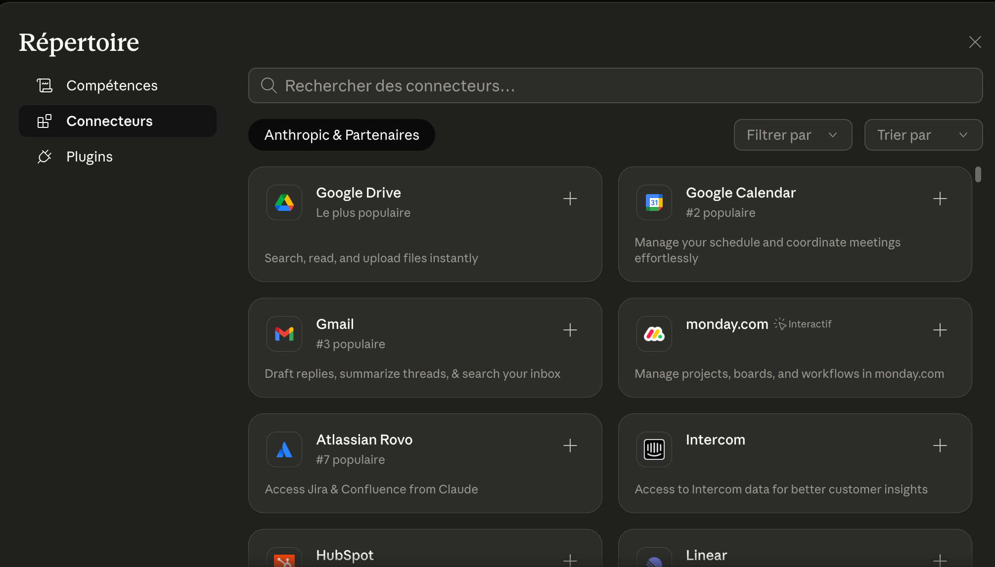Open the Trier par dropdown
Viewport: 995px width, 567px height.
[x=923, y=135]
